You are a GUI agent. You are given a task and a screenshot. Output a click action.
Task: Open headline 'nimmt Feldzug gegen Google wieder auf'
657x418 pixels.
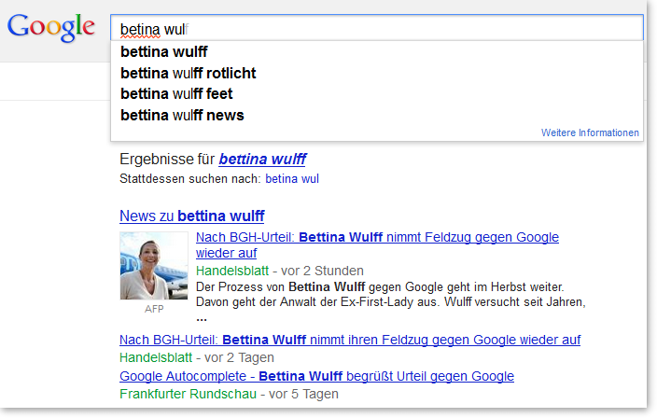click(377, 245)
